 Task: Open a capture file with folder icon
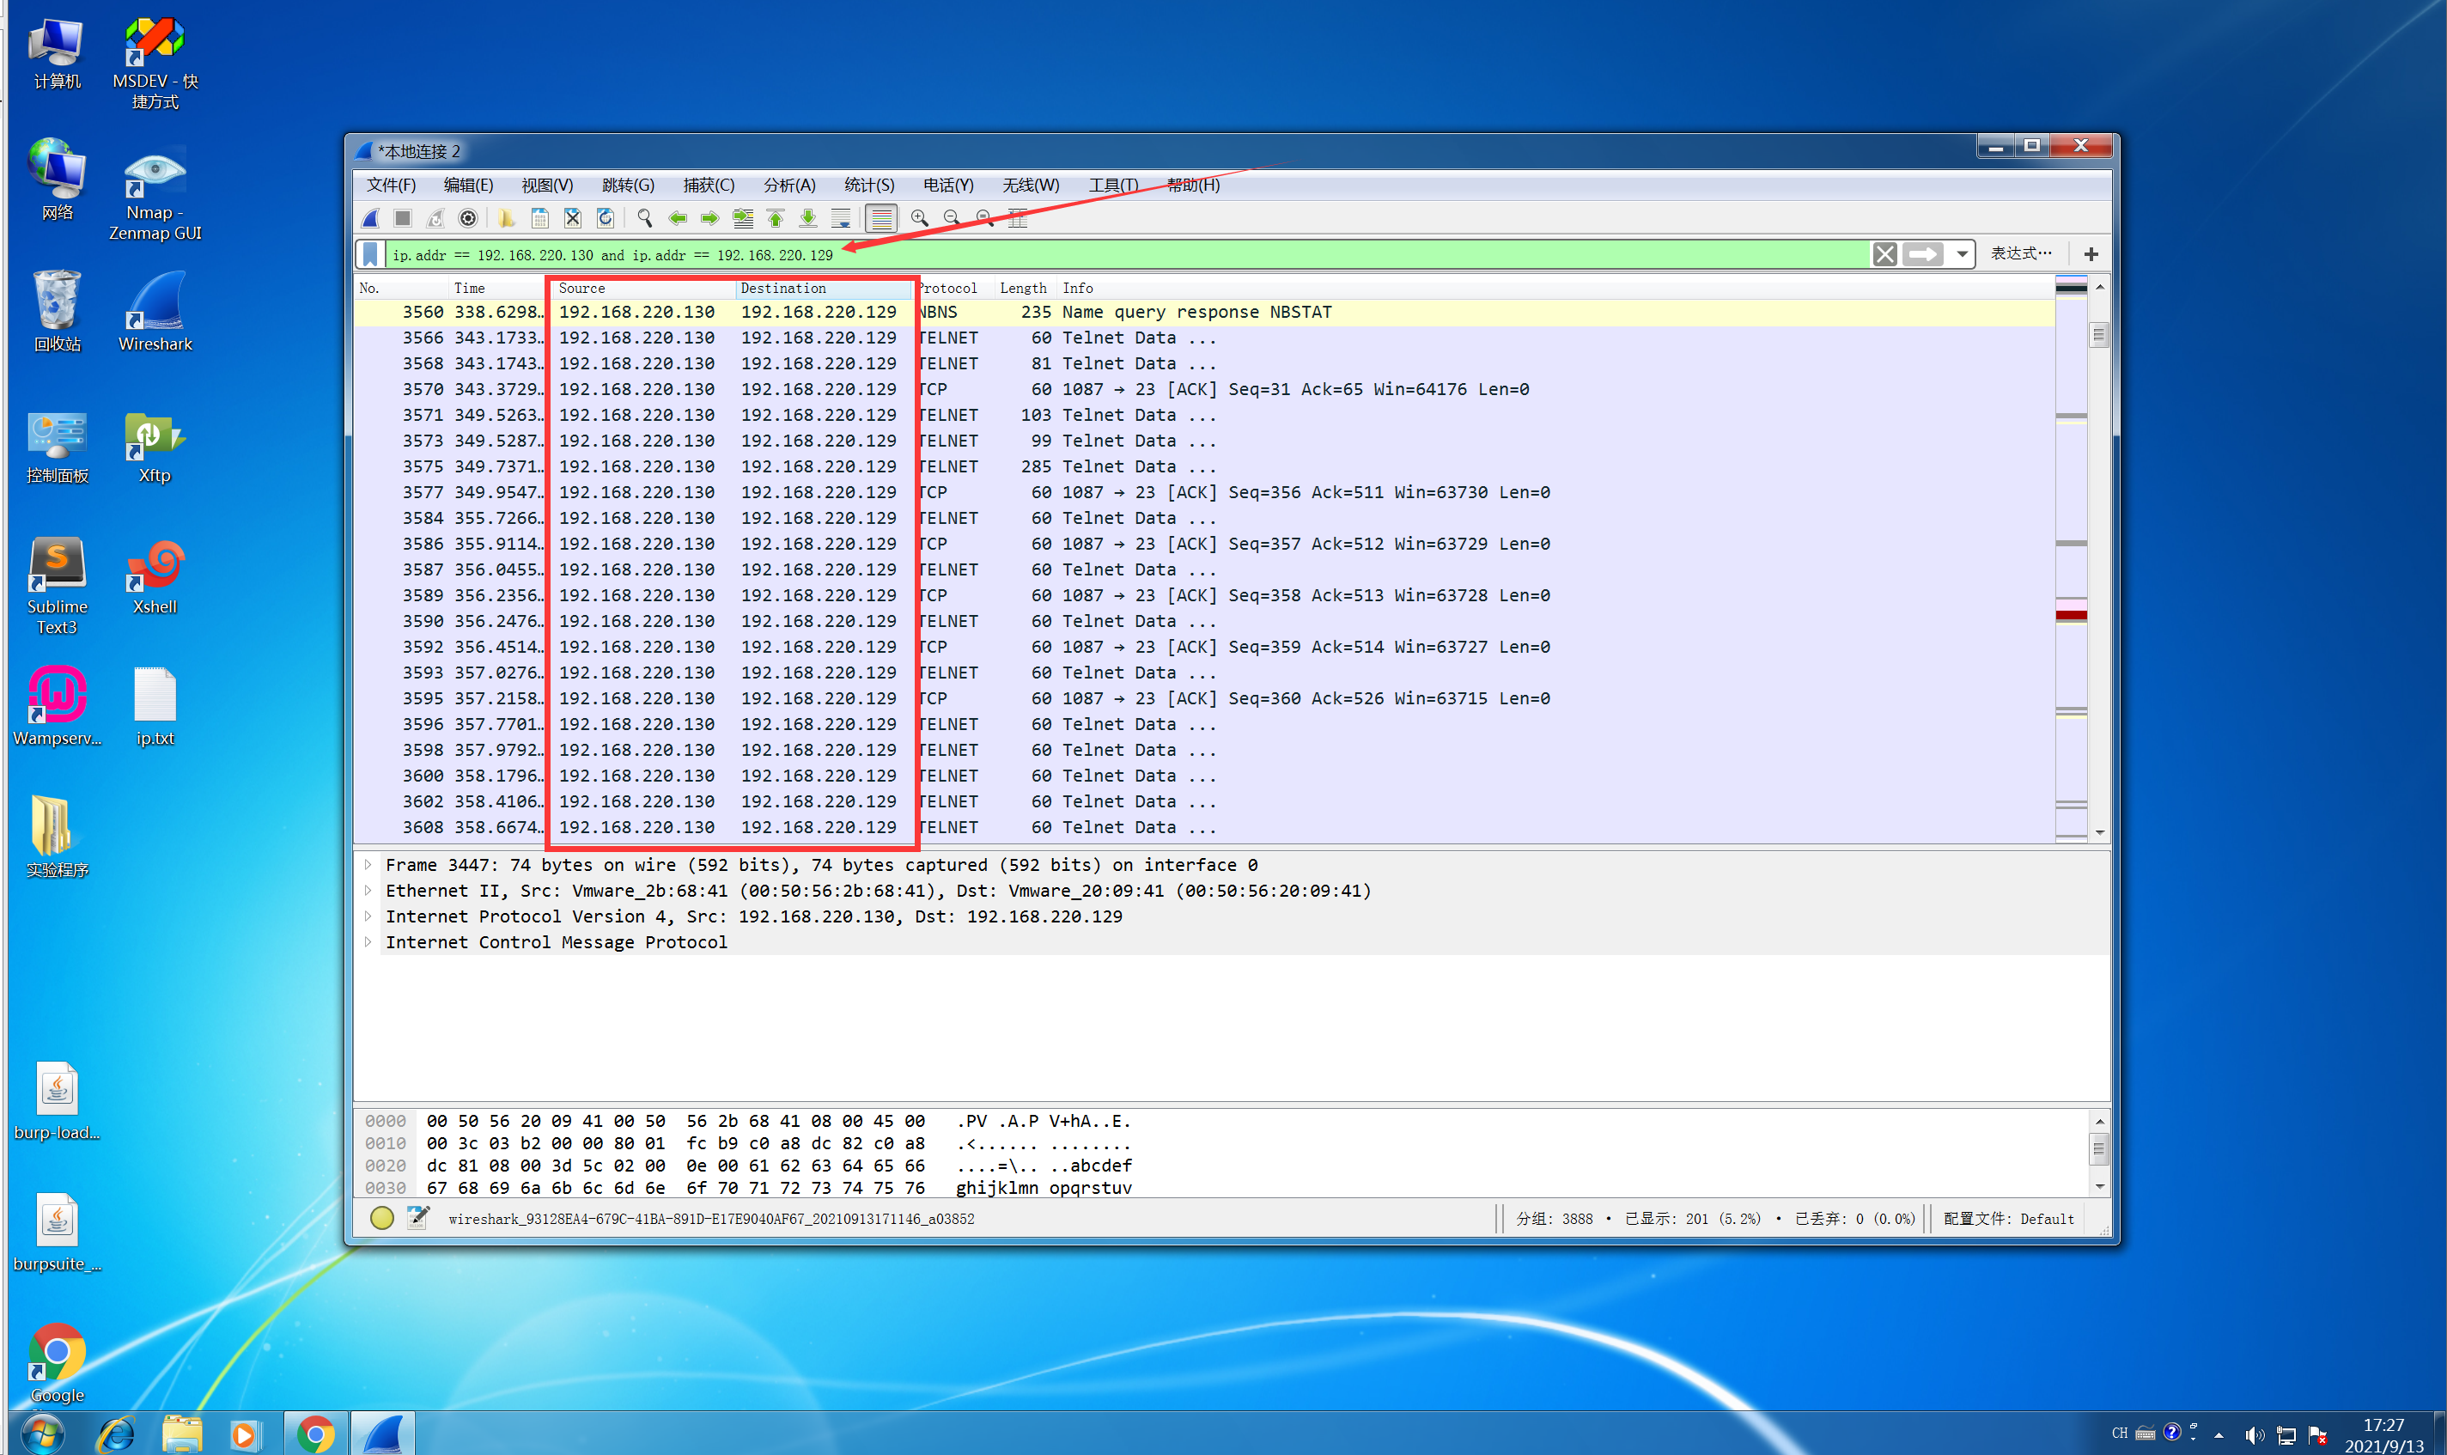[x=507, y=219]
